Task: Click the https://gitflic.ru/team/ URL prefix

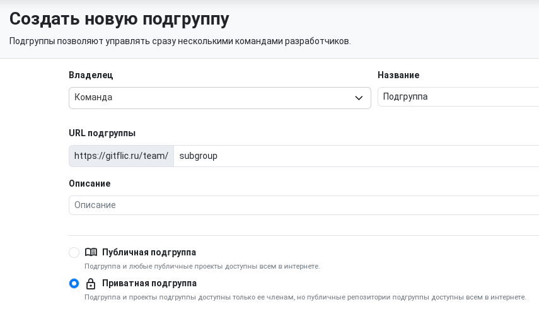Action: 121,156
